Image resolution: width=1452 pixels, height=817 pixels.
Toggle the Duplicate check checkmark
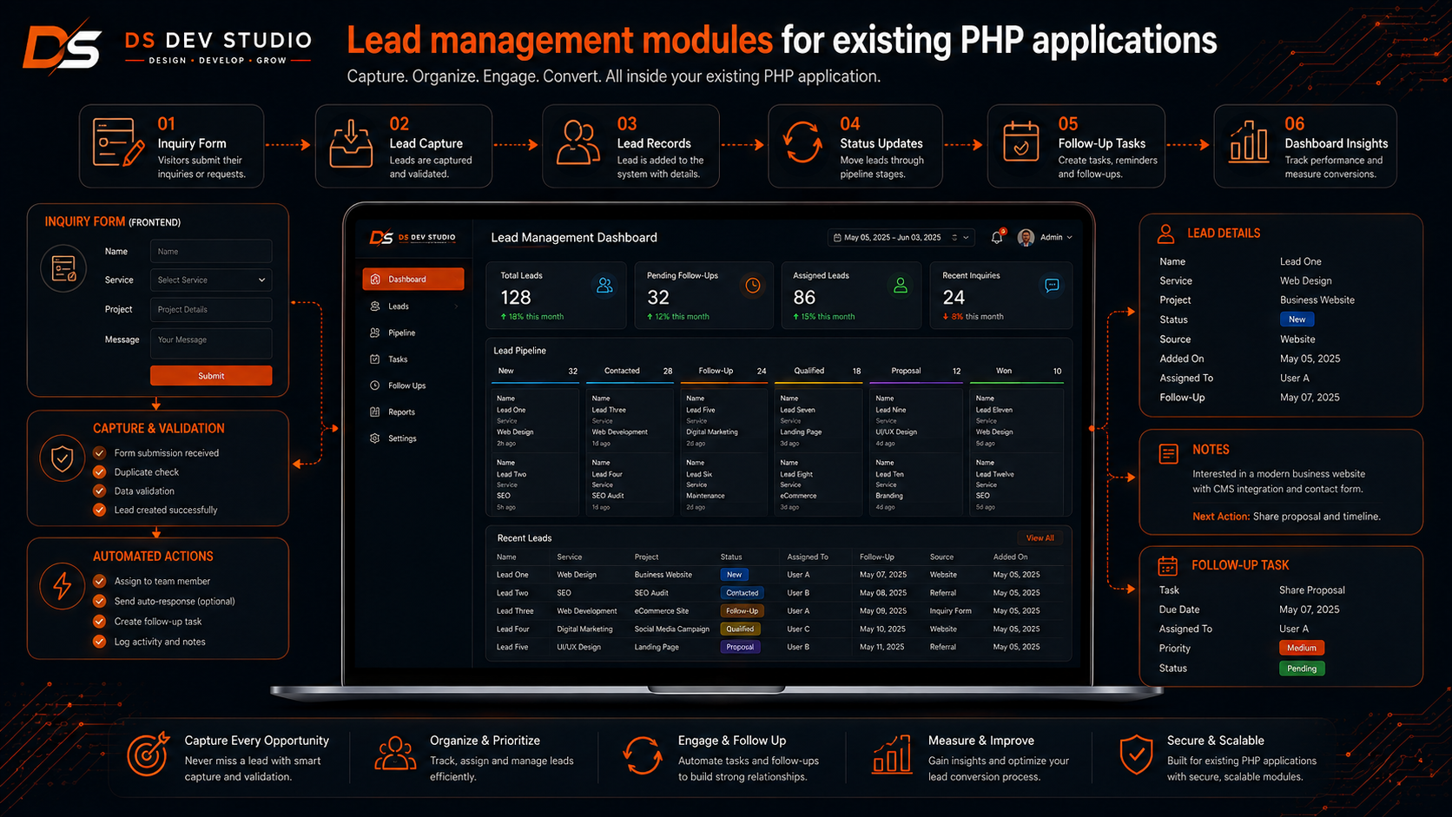pyautogui.click(x=100, y=472)
